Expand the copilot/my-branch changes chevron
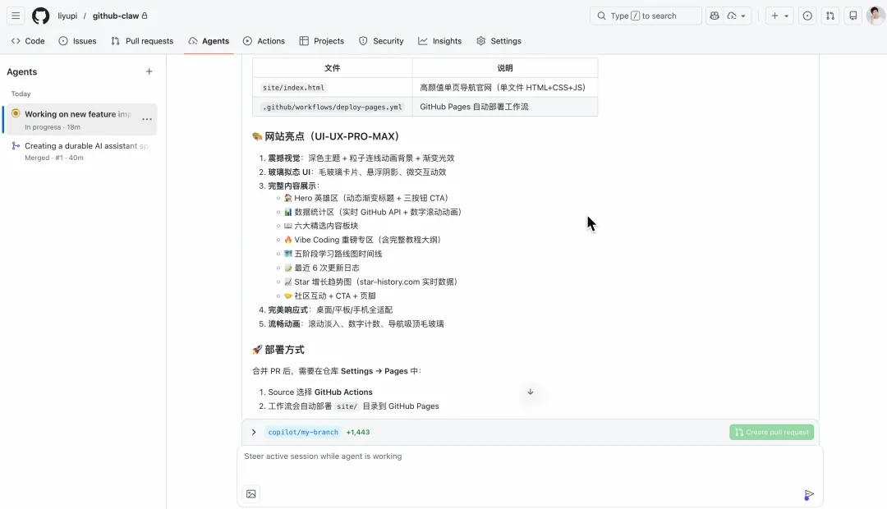 [x=254, y=431]
